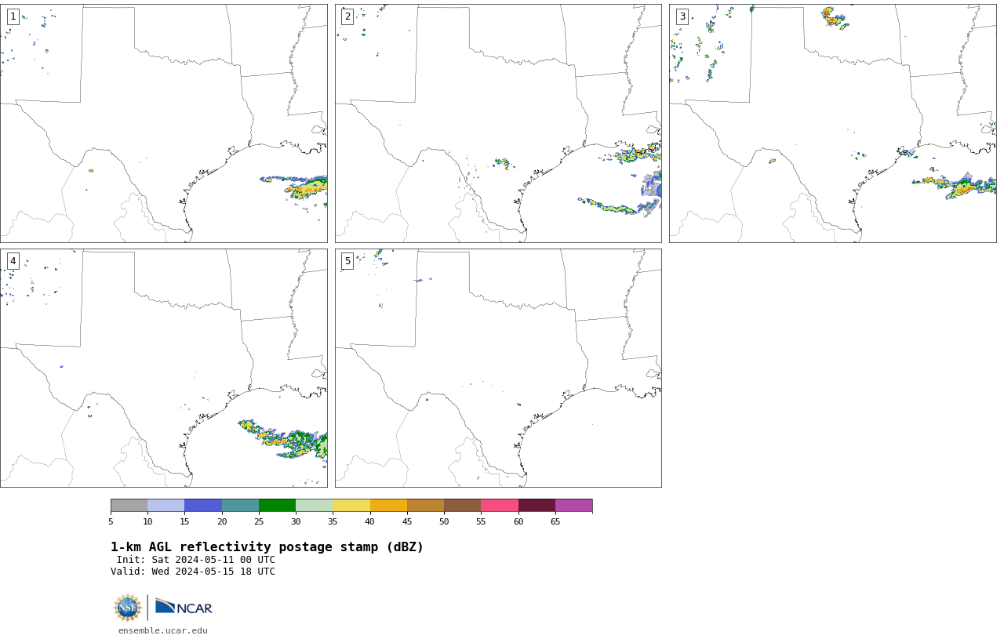
Task: Open ensemble member 1 reflectivity map
Action: (163, 123)
